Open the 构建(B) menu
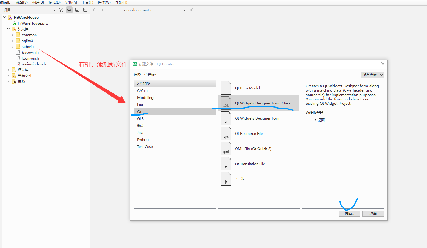Image resolution: width=427 pixels, height=248 pixels. [x=38, y=2]
